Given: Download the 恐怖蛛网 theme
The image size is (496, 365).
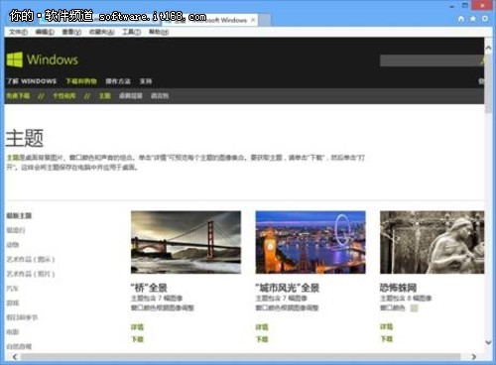Looking at the screenshot, I should (x=386, y=339).
